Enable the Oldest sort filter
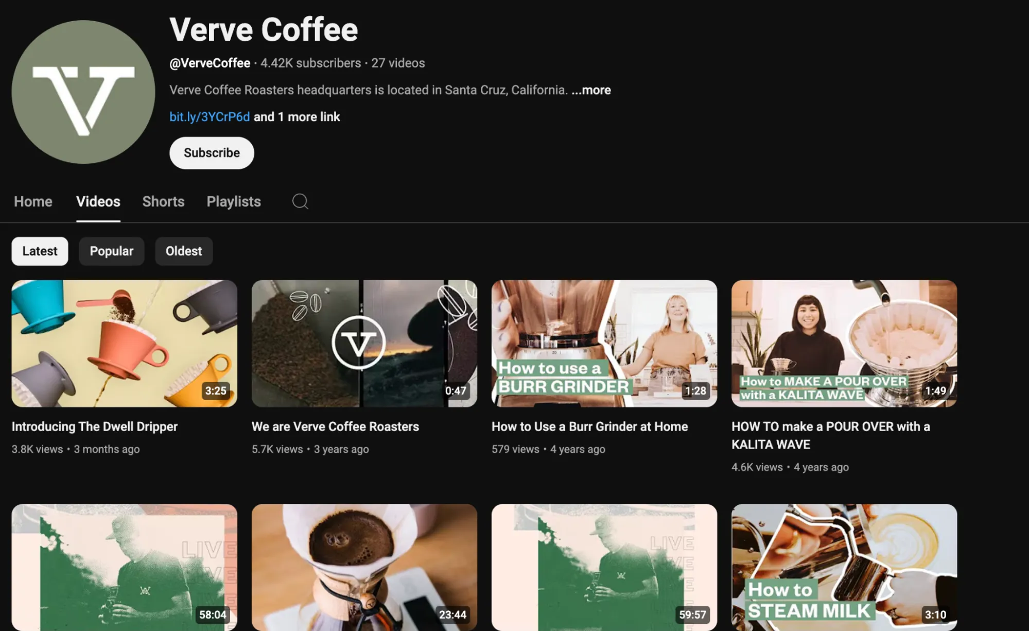The image size is (1029, 631). [x=184, y=251]
